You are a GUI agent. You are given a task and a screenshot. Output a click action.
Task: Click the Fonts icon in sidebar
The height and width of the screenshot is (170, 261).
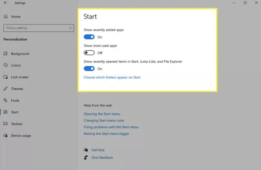coord(6,100)
